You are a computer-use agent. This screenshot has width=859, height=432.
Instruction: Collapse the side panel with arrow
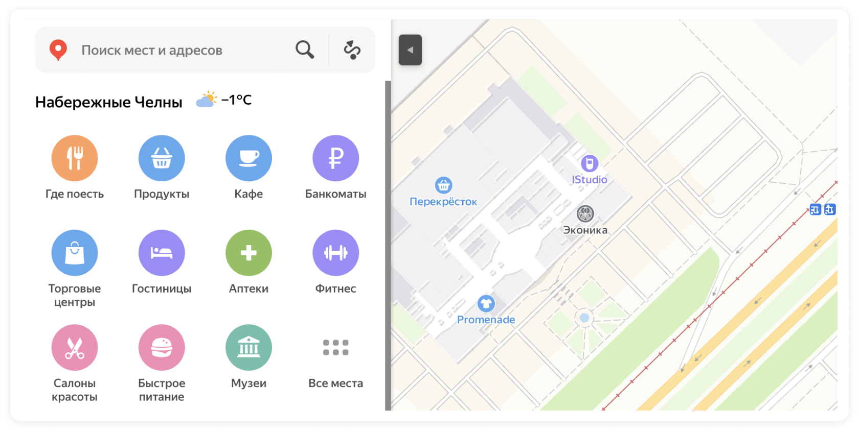pyautogui.click(x=410, y=50)
